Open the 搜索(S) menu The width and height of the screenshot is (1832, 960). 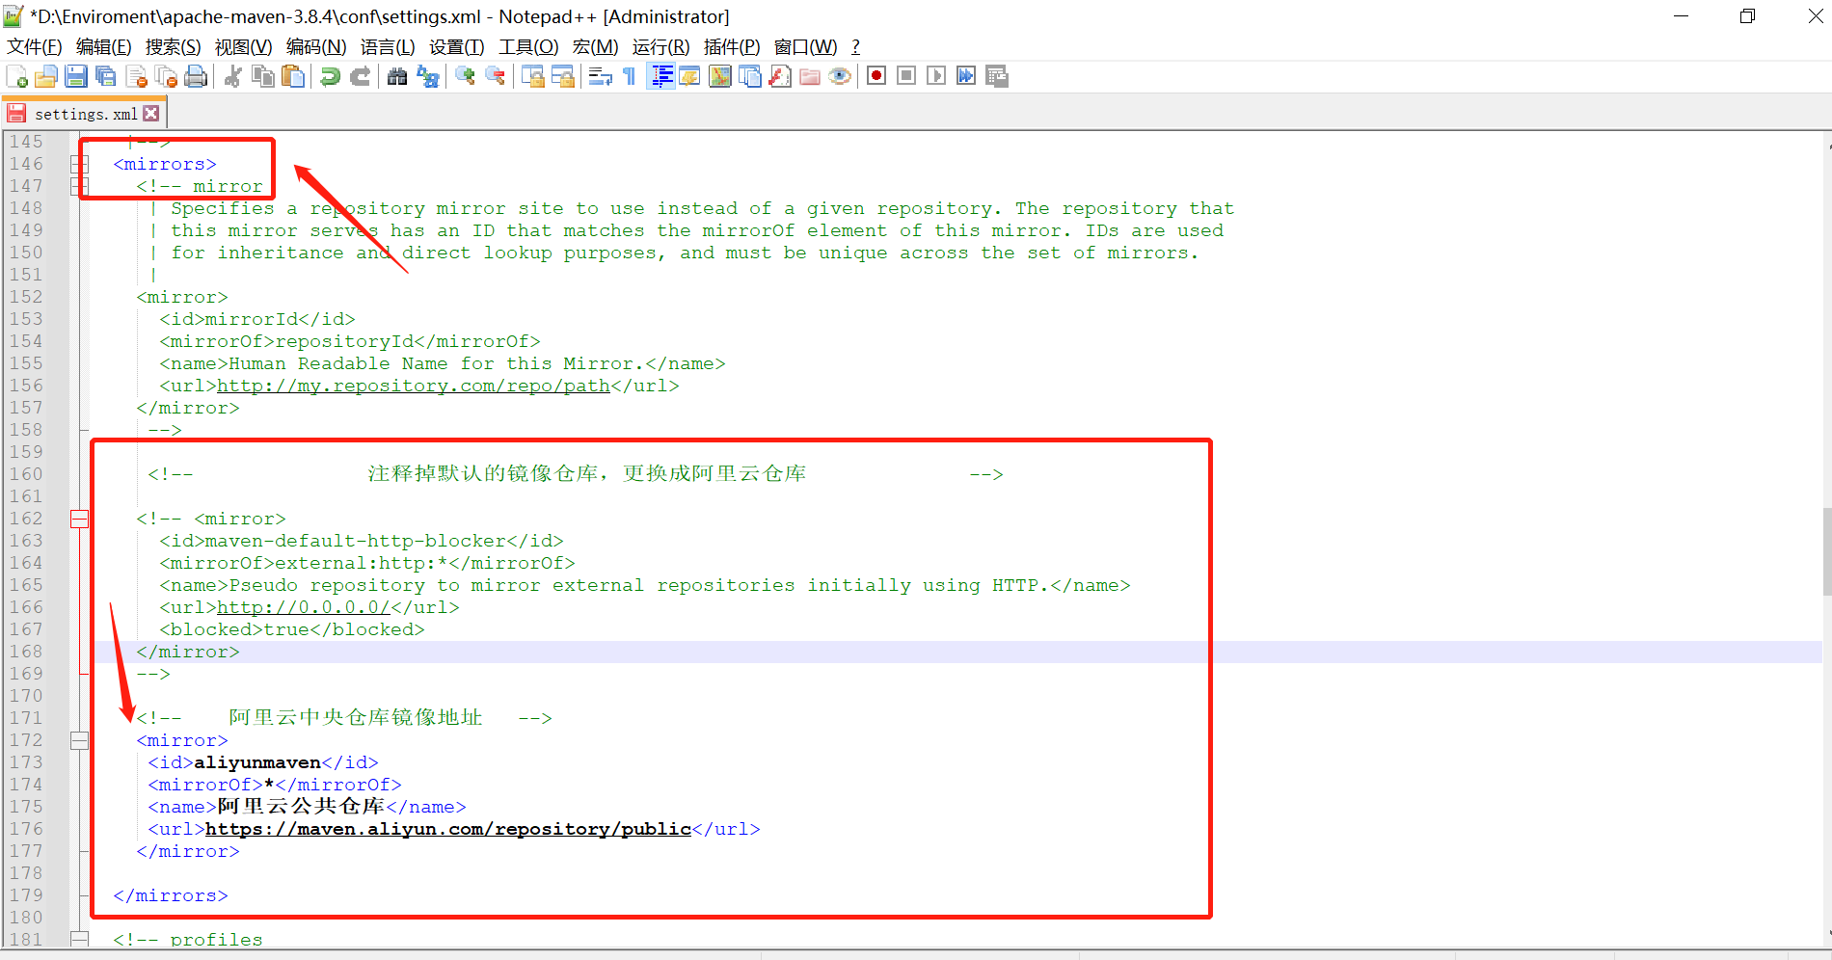pos(174,47)
